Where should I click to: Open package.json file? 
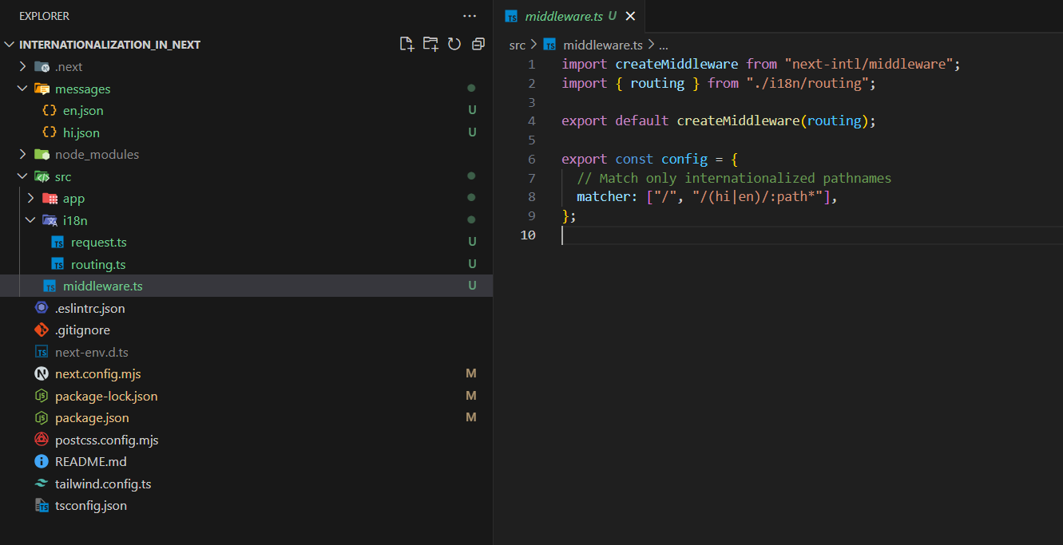(x=92, y=418)
